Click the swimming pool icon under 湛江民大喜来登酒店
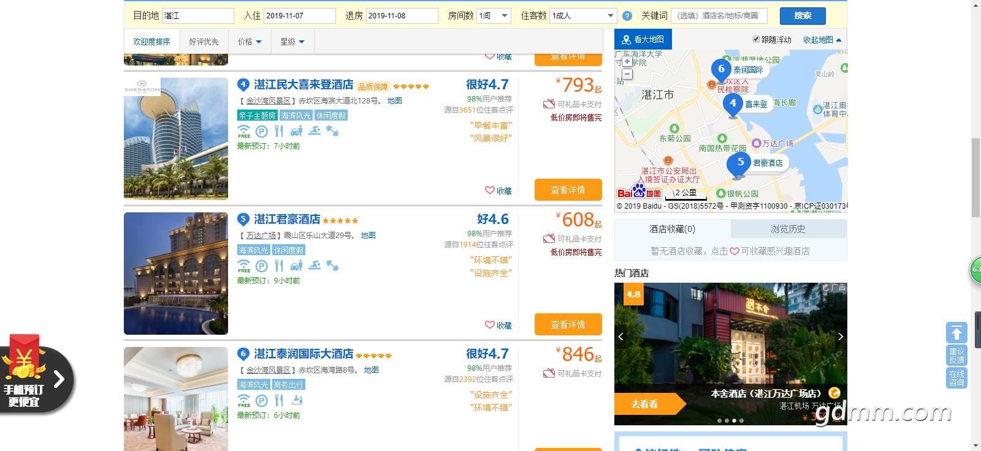The image size is (981, 451). [x=315, y=131]
